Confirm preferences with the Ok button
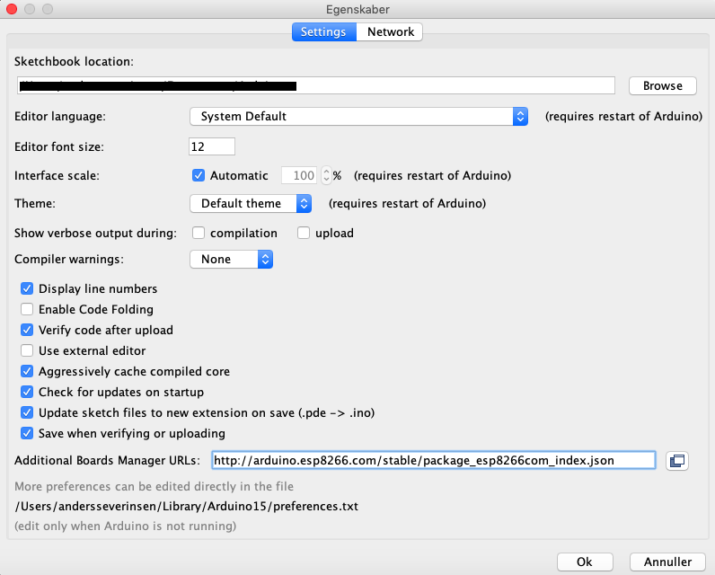 pos(585,562)
